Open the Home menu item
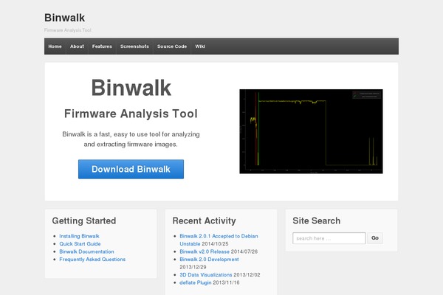 pyautogui.click(x=55, y=46)
